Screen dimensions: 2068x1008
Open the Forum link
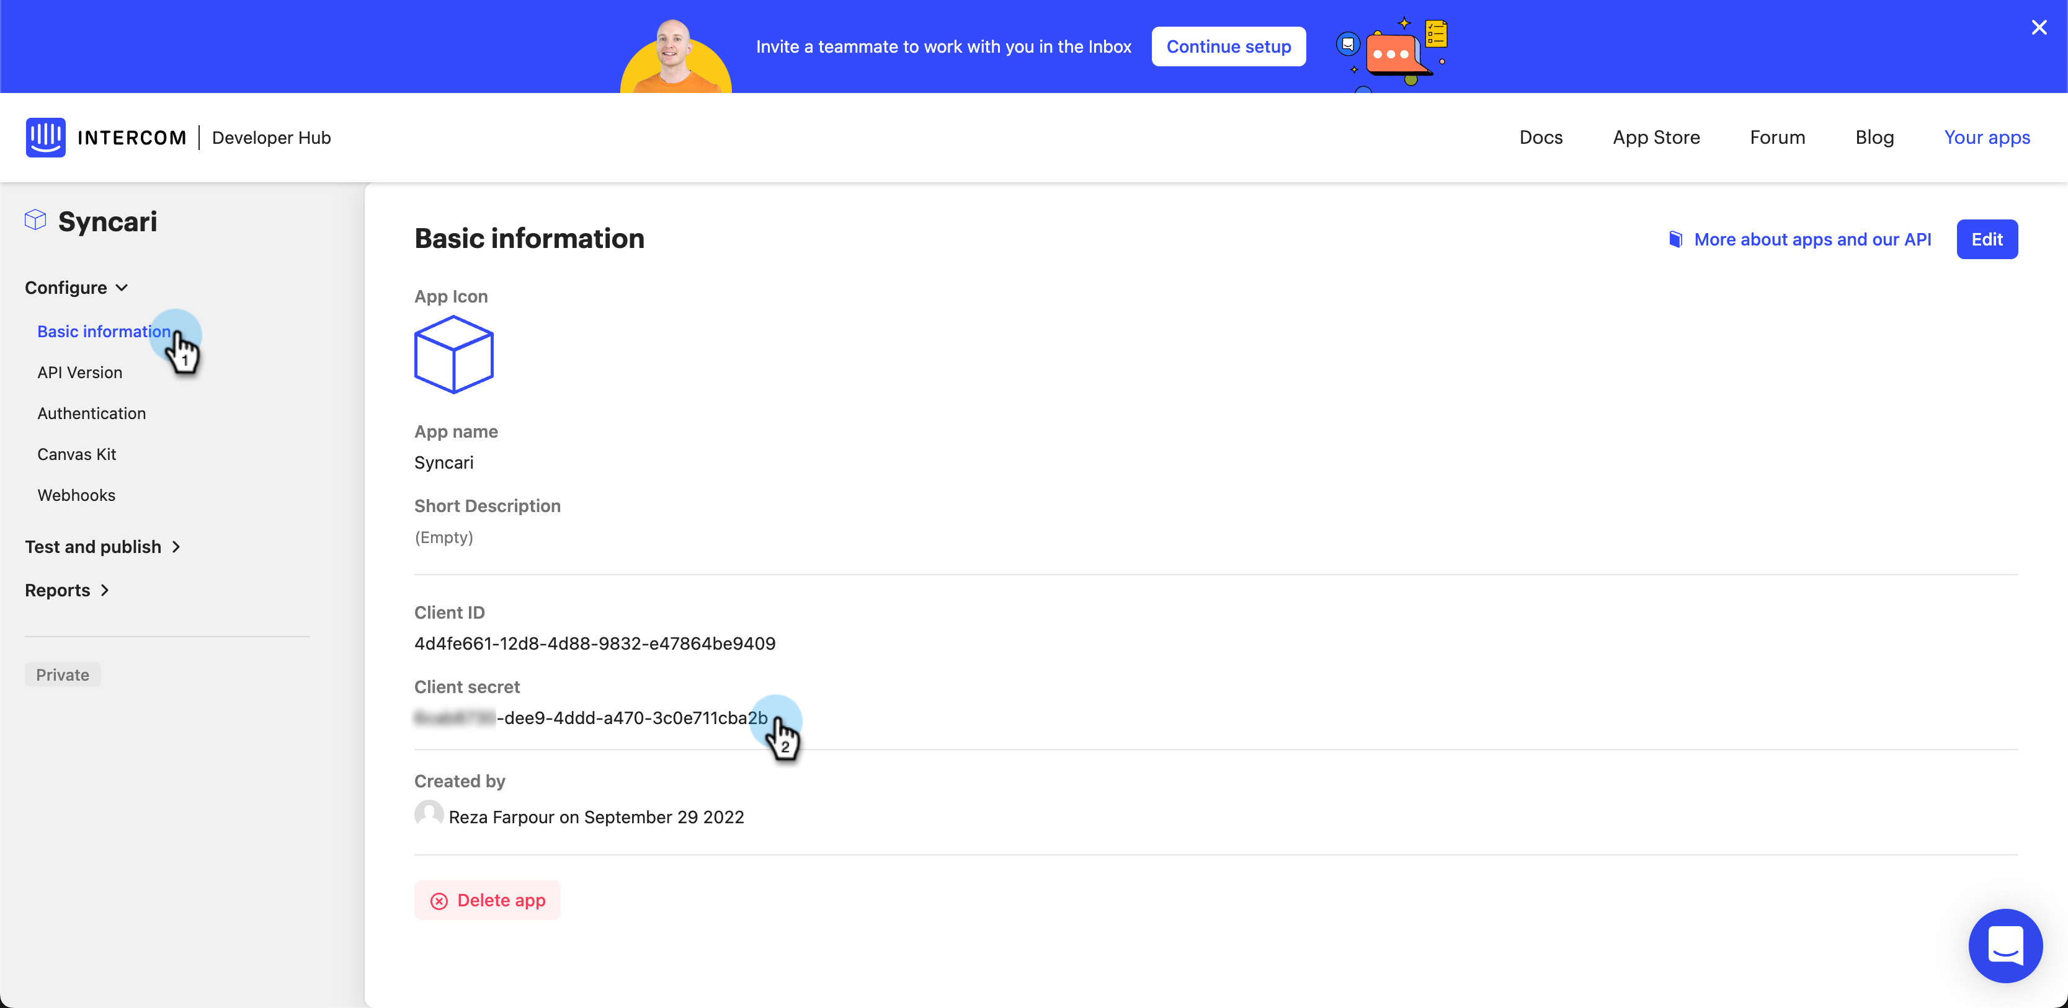point(1777,137)
